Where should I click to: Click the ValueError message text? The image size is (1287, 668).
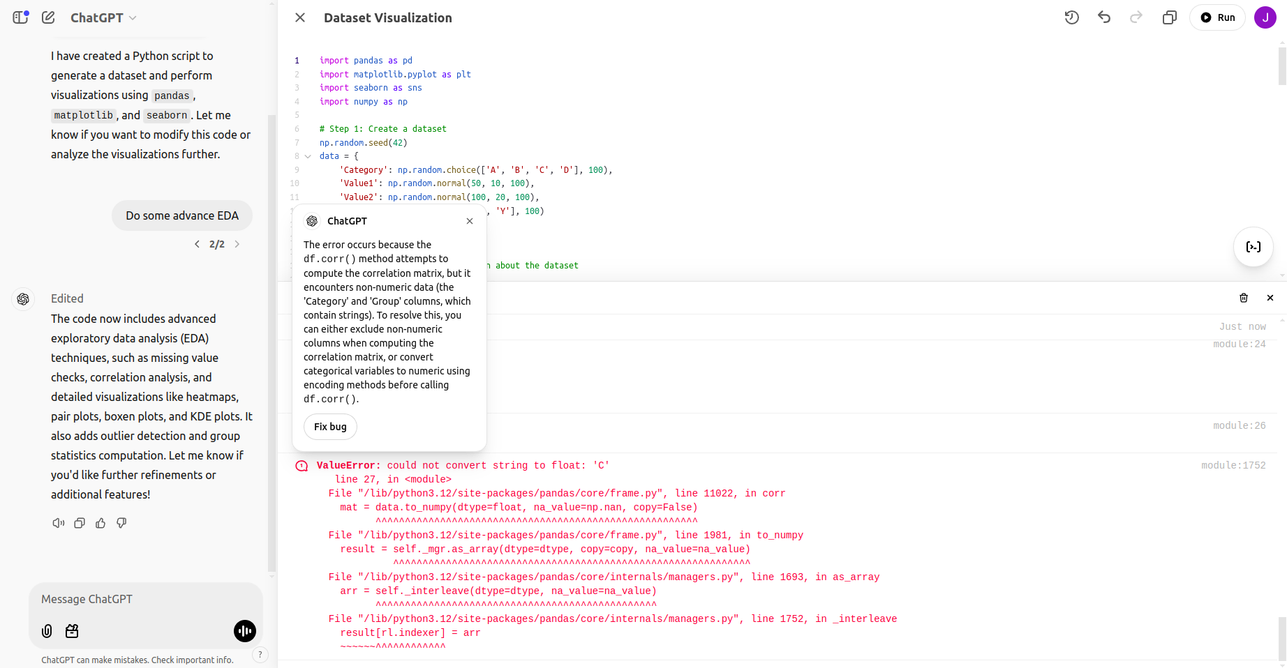[463, 465]
